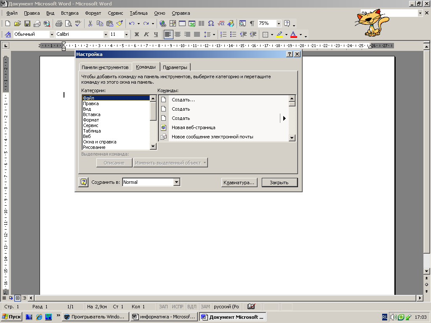Viewport: 431px width, 323px height.
Task: Align text right
Action: (187, 34)
